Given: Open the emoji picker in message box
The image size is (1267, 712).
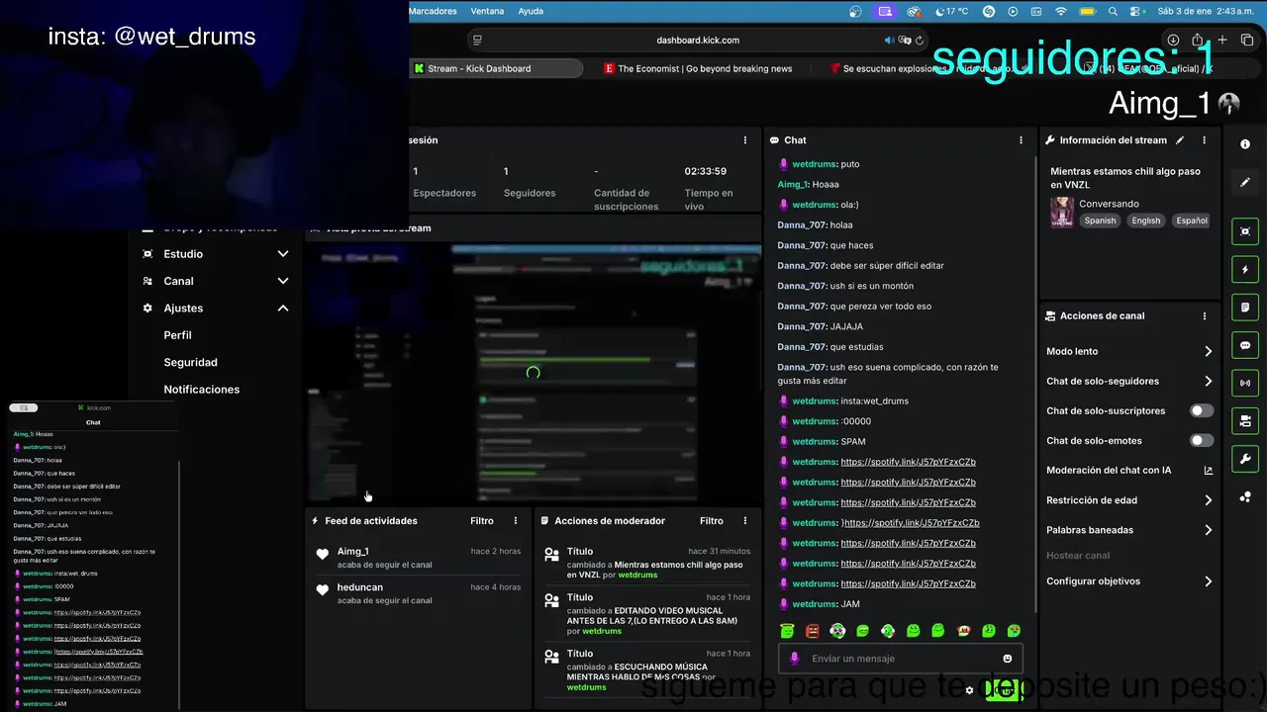Looking at the screenshot, I should click(x=1008, y=659).
